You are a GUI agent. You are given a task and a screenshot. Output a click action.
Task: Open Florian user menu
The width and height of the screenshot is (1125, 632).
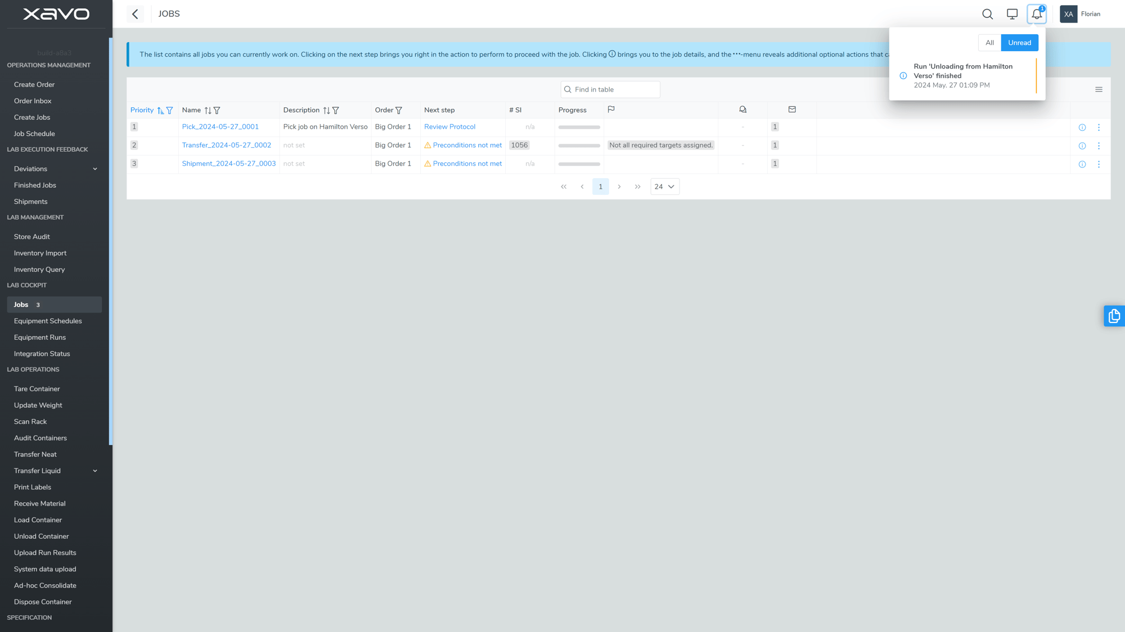(1091, 14)
